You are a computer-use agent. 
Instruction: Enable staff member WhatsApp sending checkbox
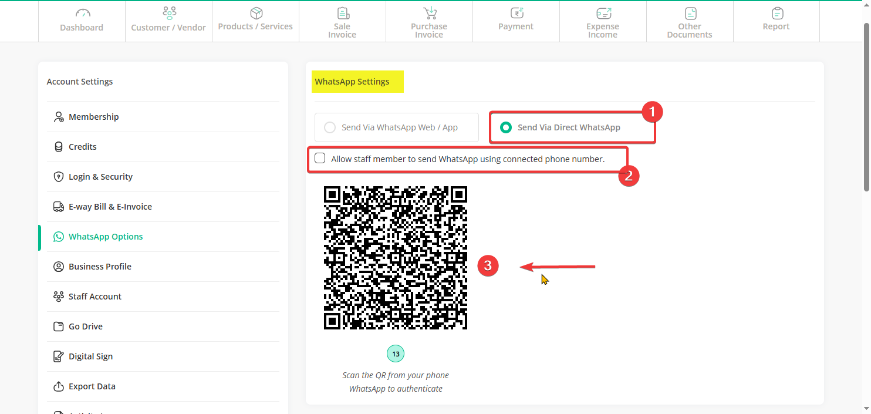click(x=320, y=158)
